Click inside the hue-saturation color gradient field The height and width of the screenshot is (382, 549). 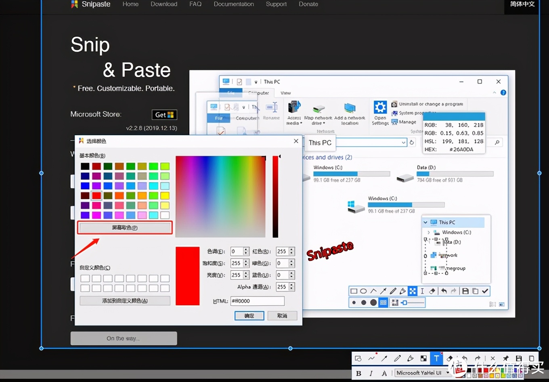220,197
